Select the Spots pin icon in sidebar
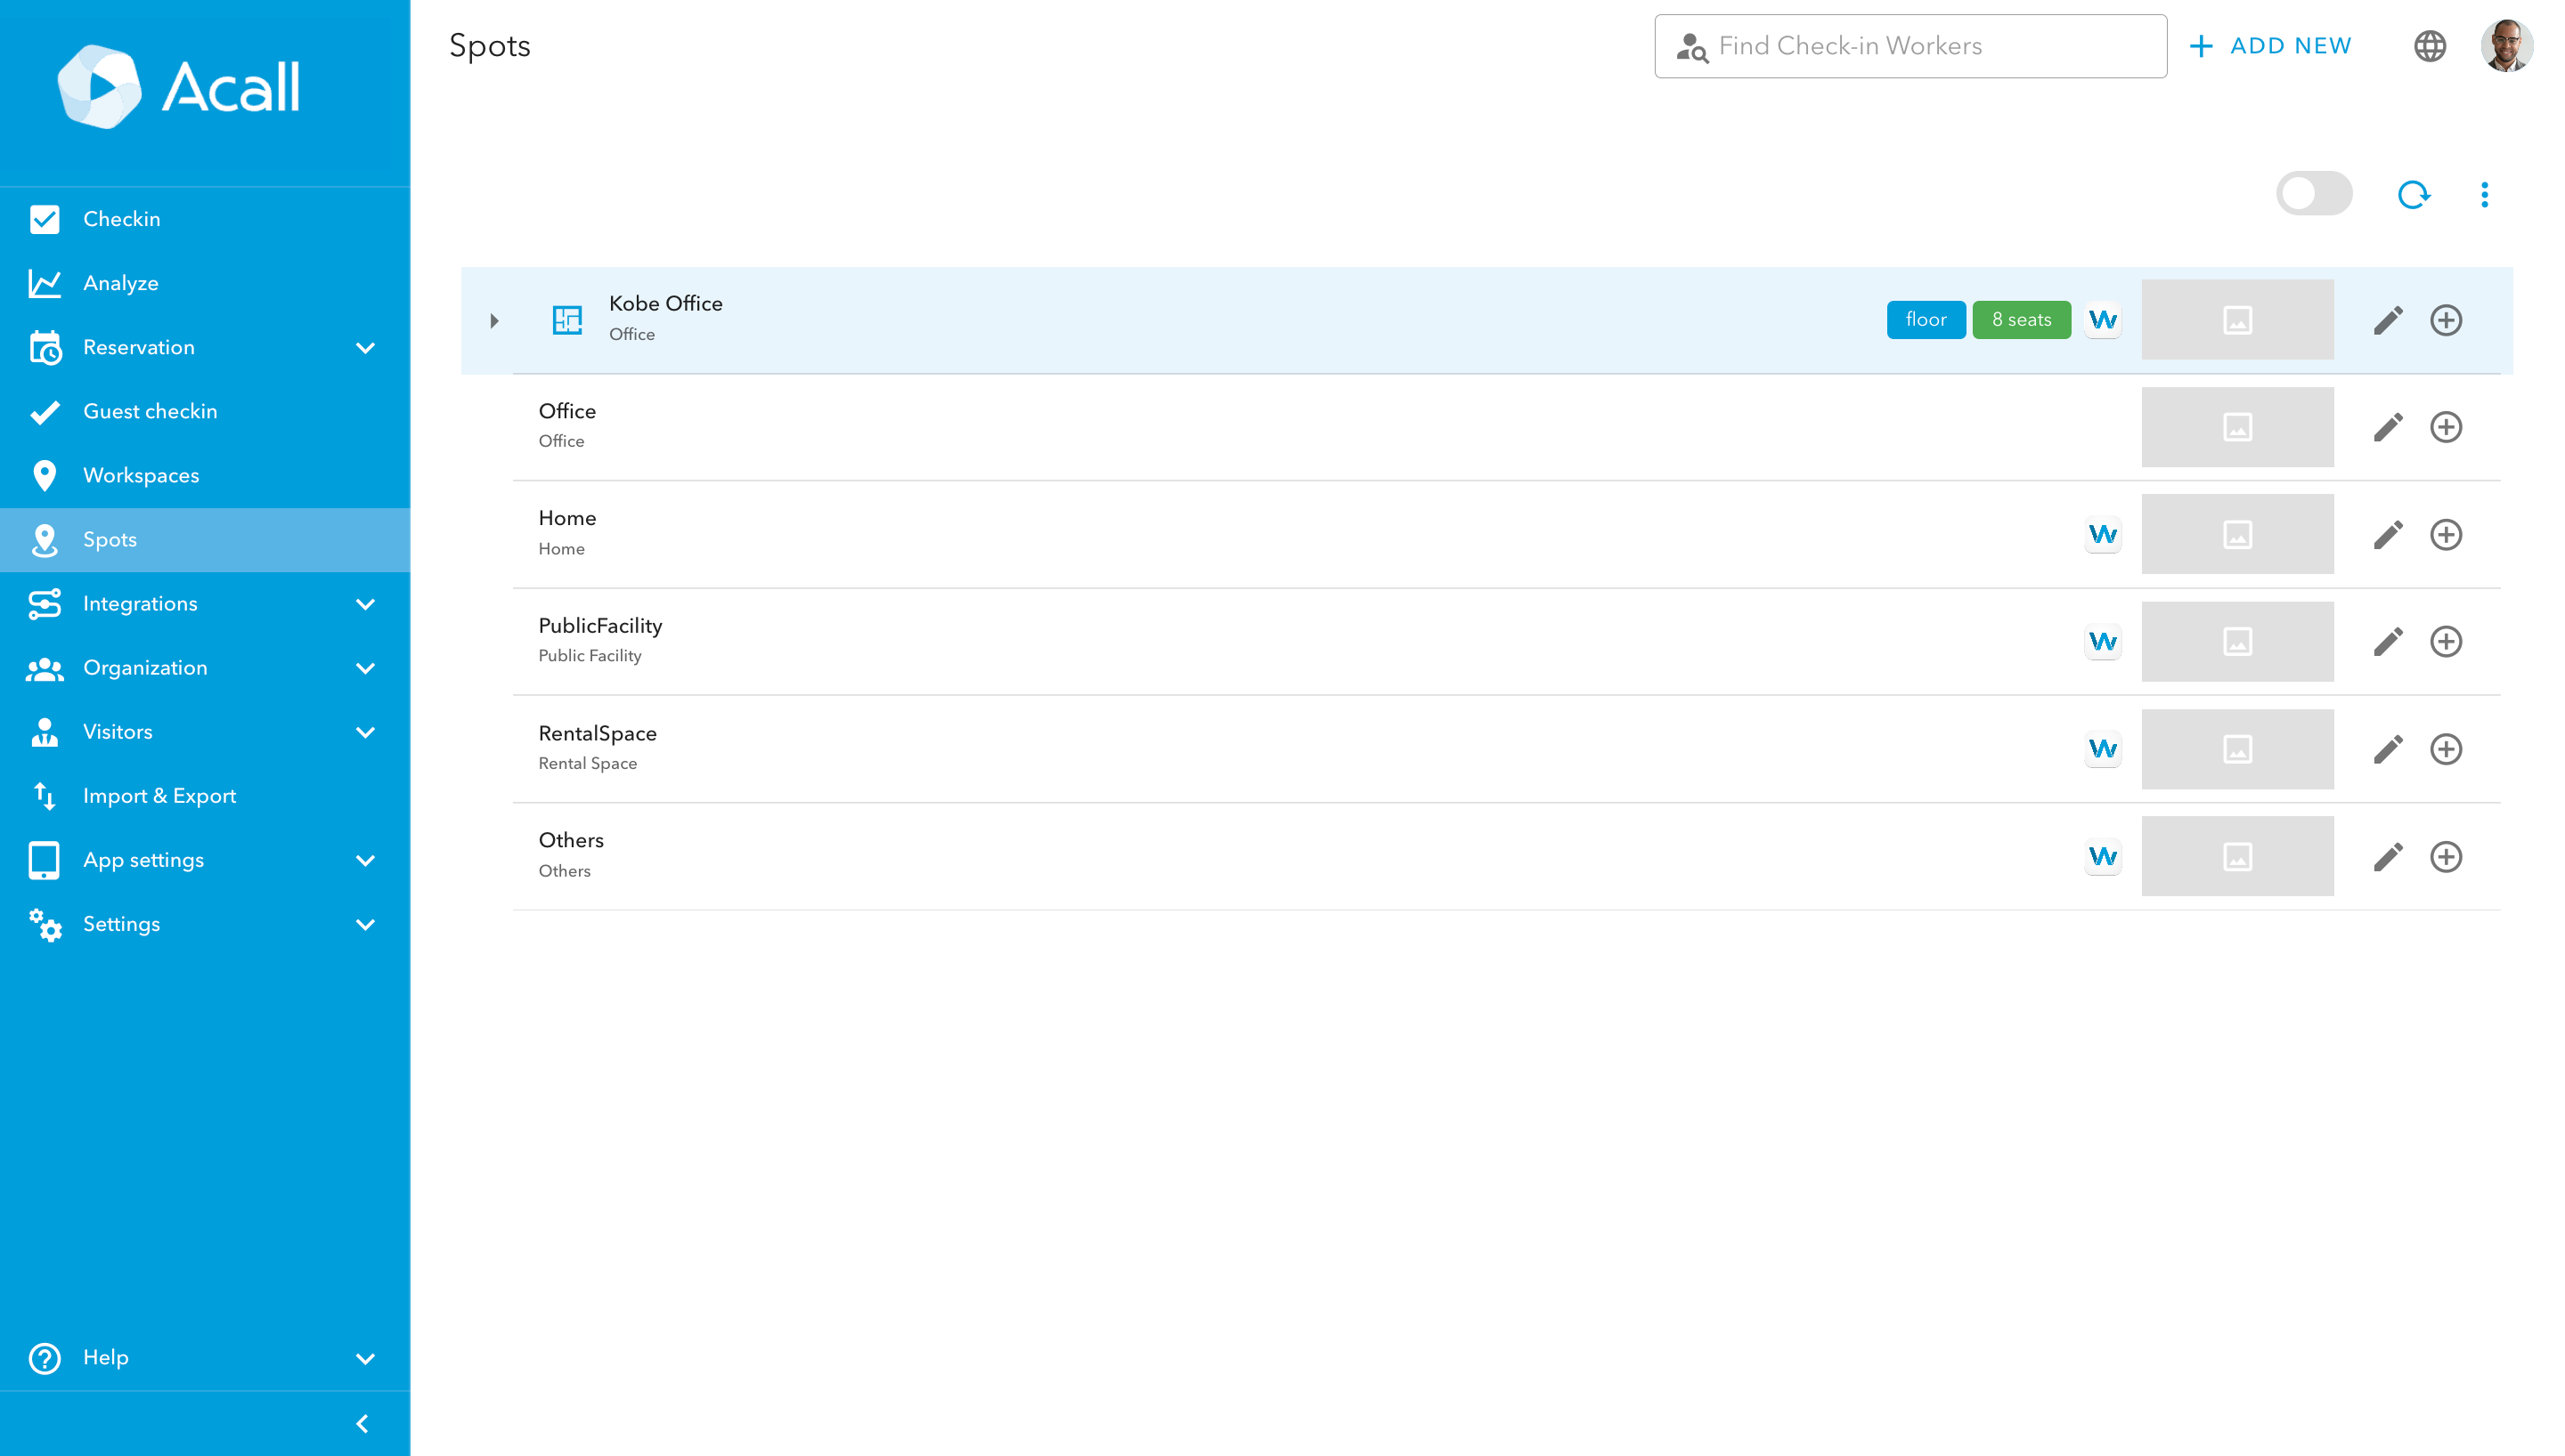The image size is (2565, 1456). pos(45,540)
